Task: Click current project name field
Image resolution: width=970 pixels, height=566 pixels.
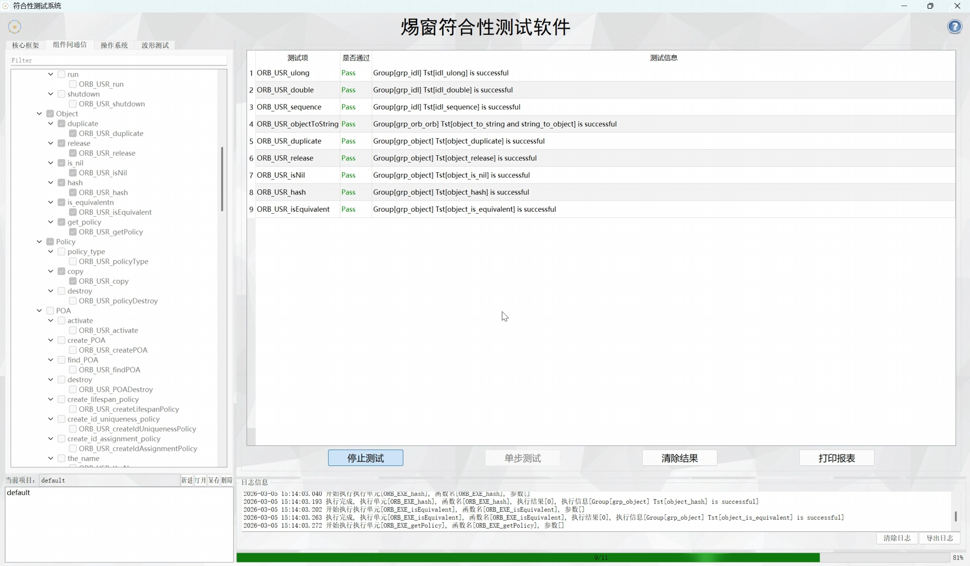Action: click(x=109, y=480)
